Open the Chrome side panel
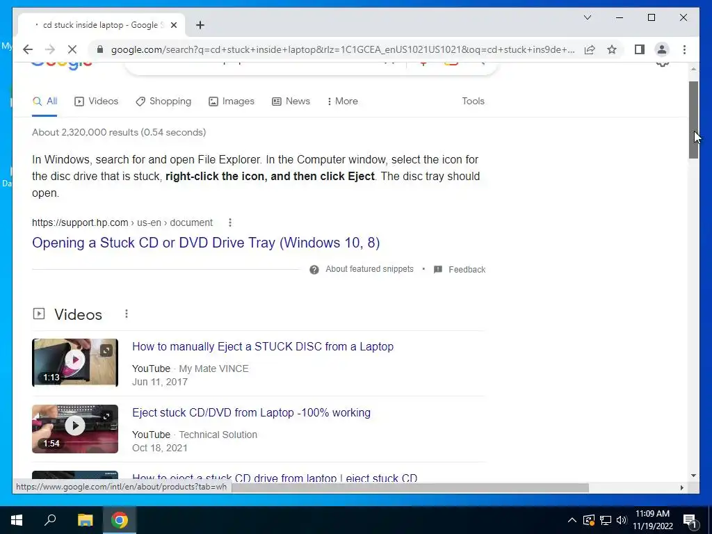The height and width of the screenshot is (534, 712). [x=640, y=49]
